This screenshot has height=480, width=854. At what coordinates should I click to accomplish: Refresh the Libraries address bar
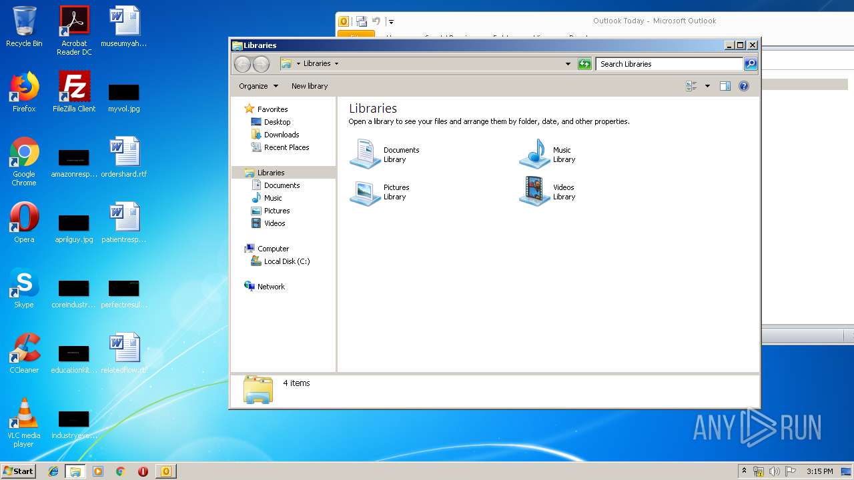pyautogui.click(x=584, y=64)
